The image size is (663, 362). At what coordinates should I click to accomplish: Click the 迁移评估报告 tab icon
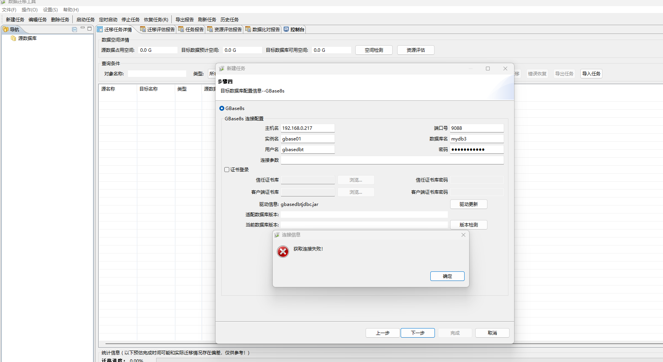point(143,29)
